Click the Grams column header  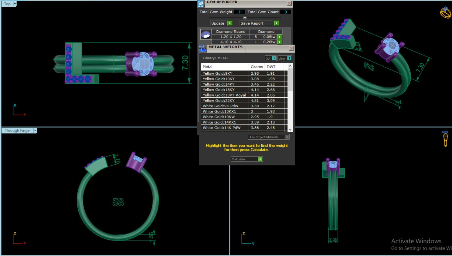coord(257,67)
